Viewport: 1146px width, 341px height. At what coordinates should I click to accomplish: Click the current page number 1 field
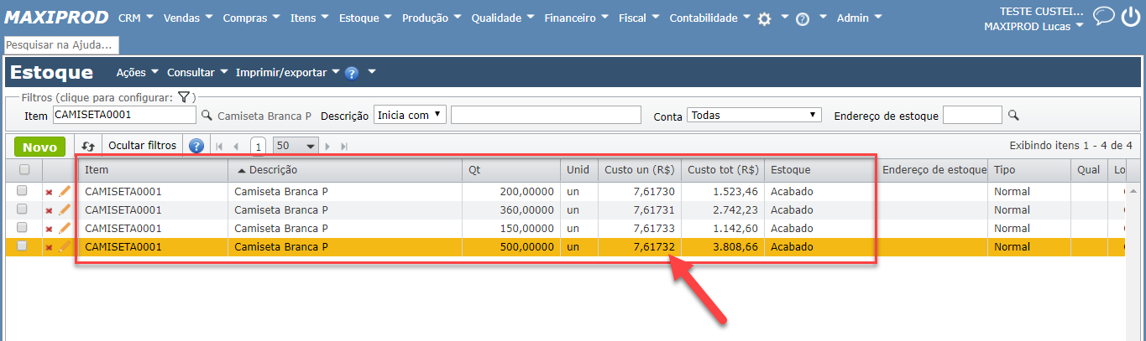tap(259, 146)
